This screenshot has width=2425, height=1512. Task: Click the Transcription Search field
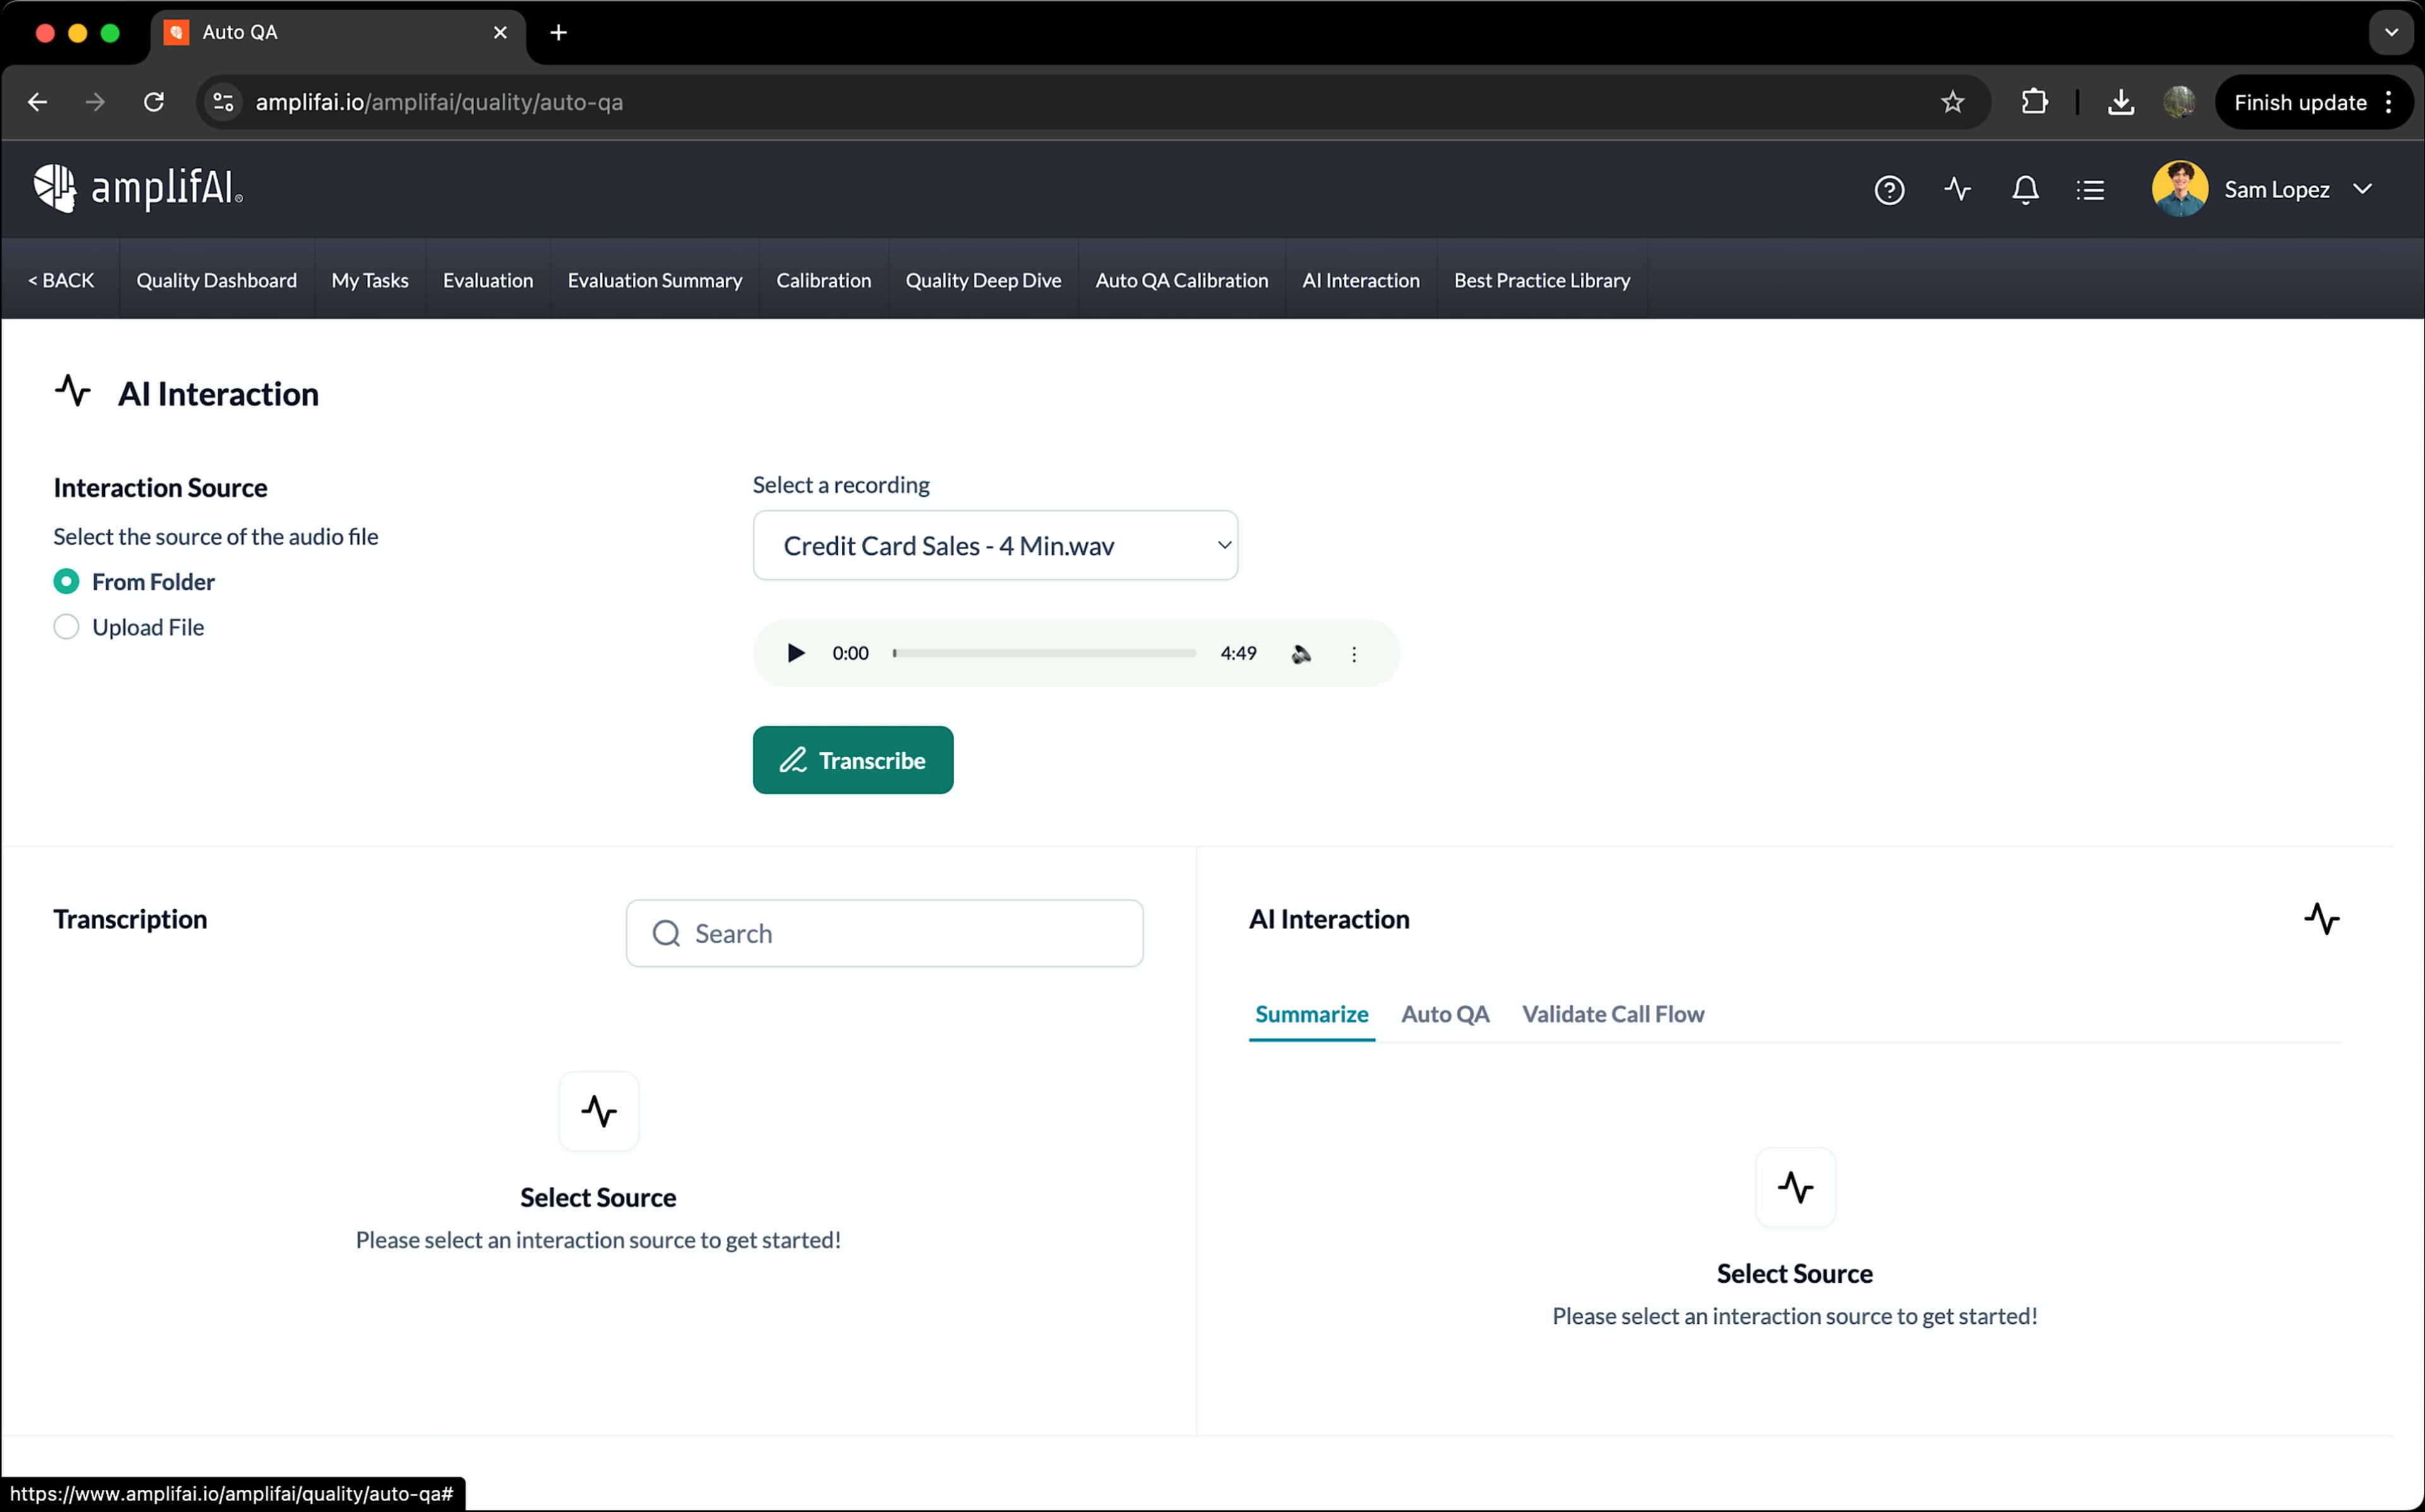pyautogui.click(x=885, y=933)
